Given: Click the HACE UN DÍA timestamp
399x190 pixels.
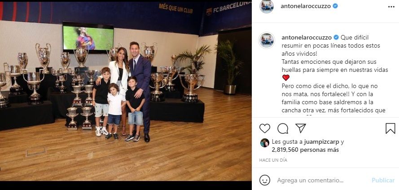Looking at the screenshot, I should point(273,160).
